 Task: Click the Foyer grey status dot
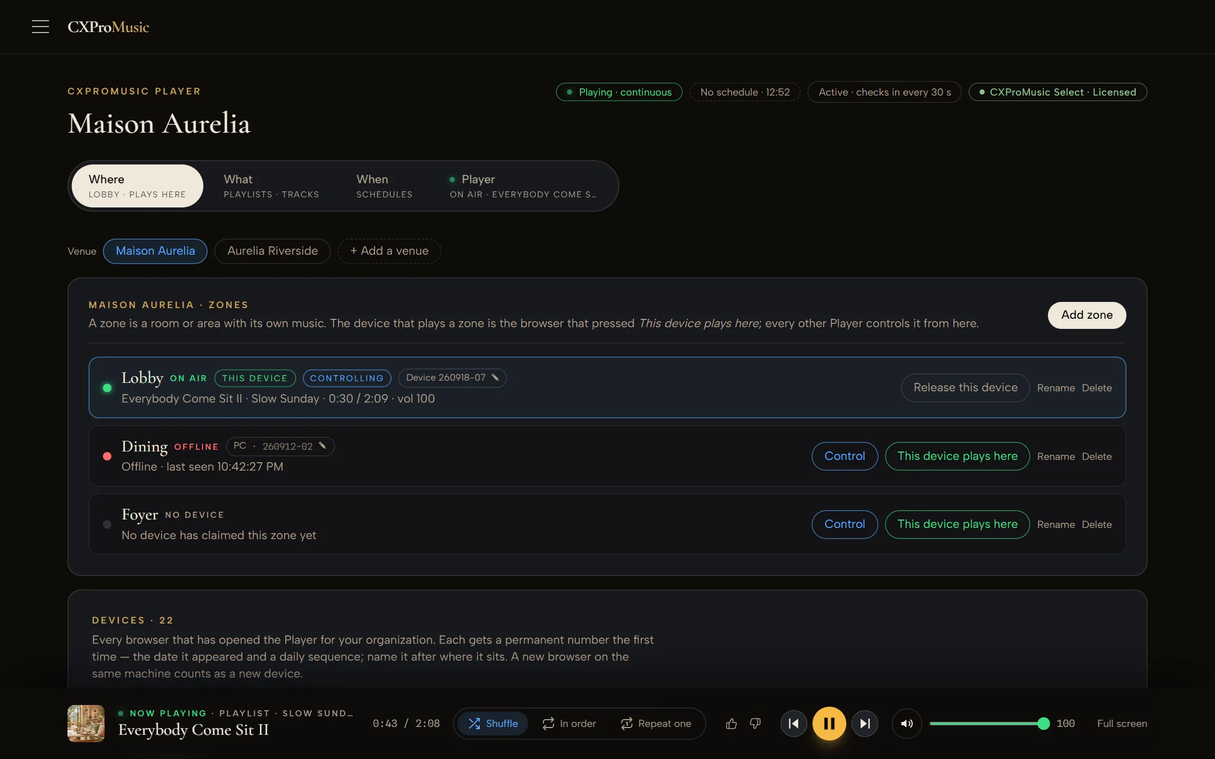[x=107, y=525]
